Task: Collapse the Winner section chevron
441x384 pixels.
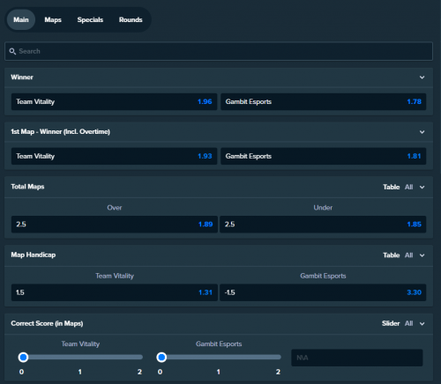Action: tap(422, 78)
